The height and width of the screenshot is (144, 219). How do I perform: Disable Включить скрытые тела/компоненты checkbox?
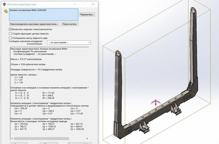pos(11,29)
